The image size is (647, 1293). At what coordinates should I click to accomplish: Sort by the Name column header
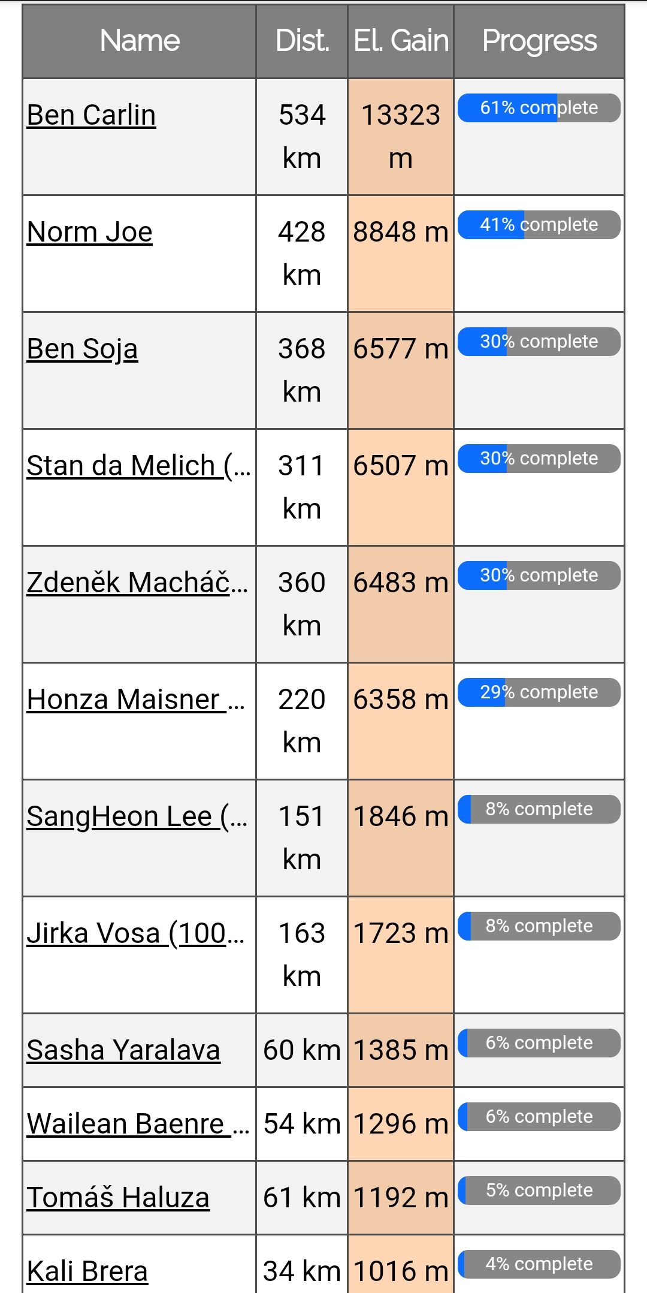140,41
